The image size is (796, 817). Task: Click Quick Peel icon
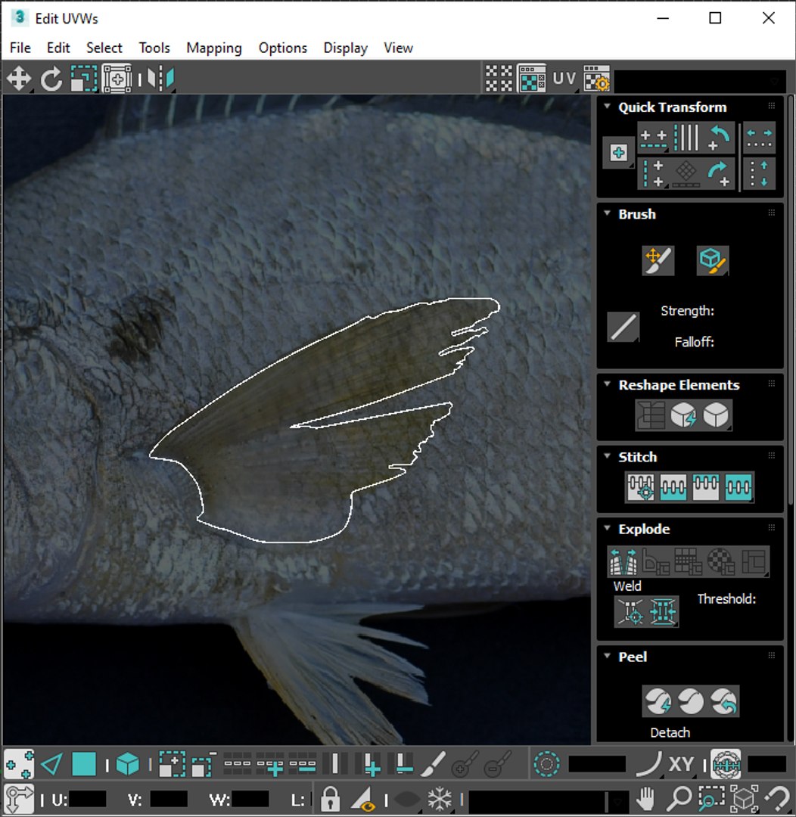(658, 701)
